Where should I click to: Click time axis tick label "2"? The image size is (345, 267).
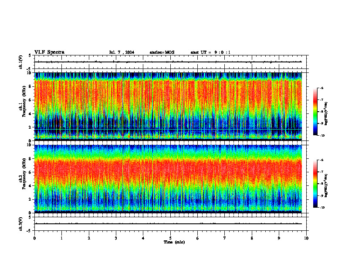(89, 238)
